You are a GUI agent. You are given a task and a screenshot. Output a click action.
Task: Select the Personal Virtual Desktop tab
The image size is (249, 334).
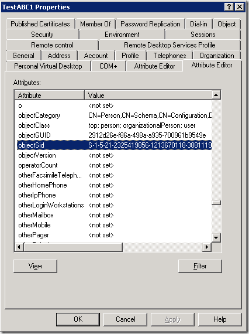48,66
